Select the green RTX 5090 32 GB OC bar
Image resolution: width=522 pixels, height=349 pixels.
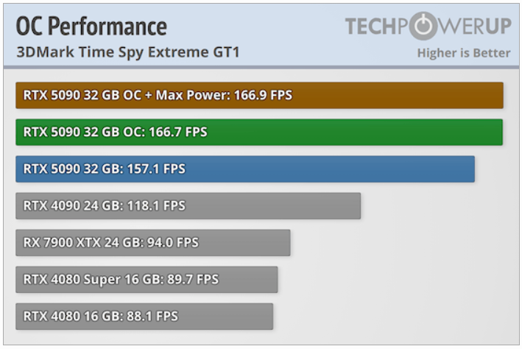pos(259,133)
